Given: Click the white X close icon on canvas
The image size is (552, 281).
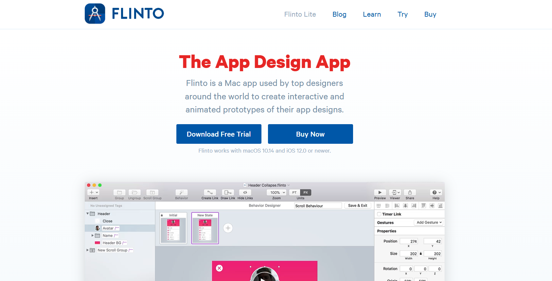Looking at the screenshot, I should [x=220, y=268].
